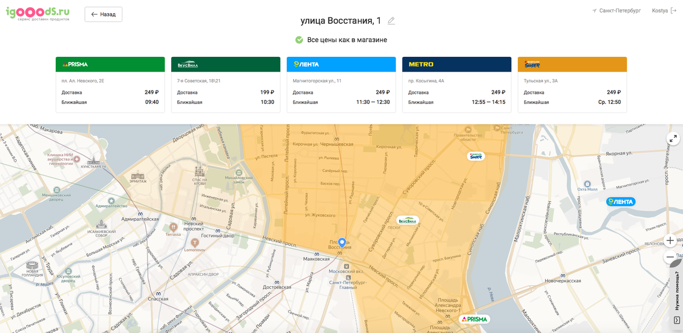Click the text Все цены как в магазине

[x=347, y=40]
